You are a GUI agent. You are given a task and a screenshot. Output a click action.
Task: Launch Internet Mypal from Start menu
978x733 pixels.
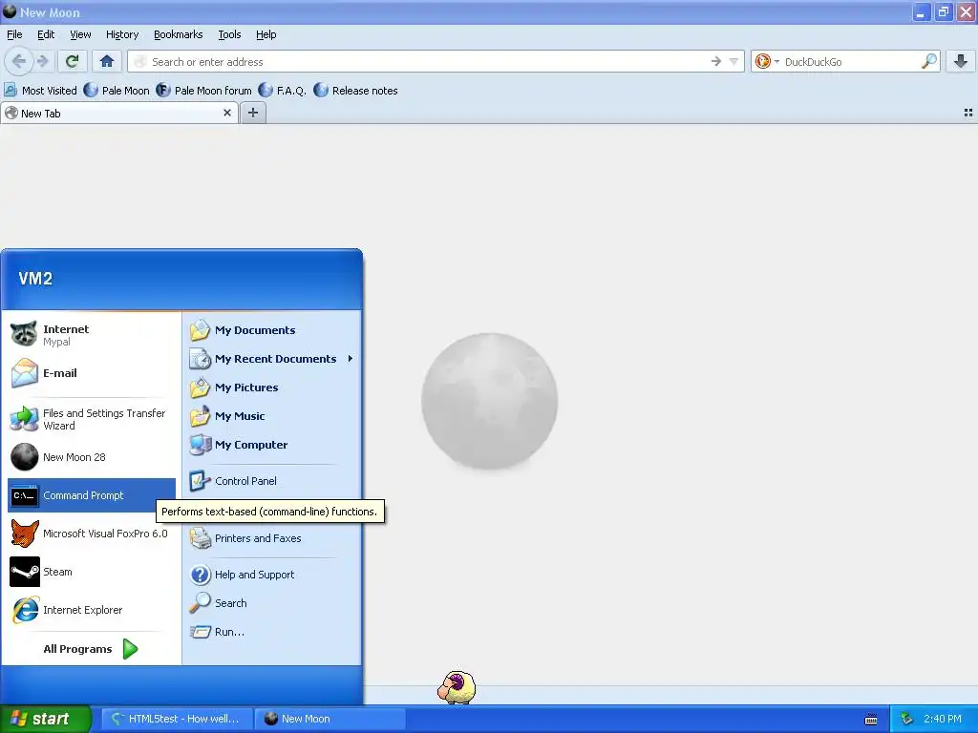point(91,335)
